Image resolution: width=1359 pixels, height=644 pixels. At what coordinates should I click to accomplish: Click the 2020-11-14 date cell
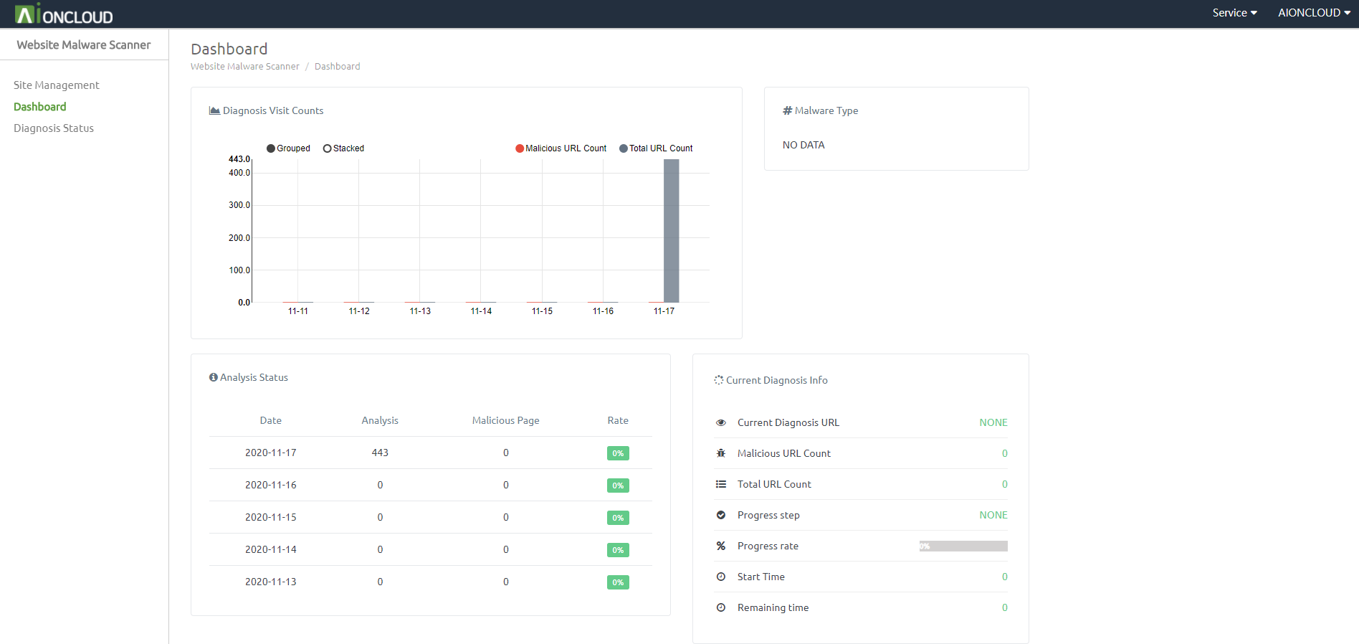[271, 550]
